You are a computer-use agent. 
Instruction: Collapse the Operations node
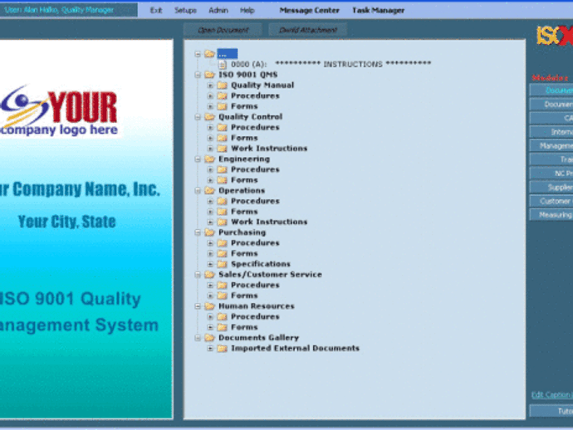198,191
